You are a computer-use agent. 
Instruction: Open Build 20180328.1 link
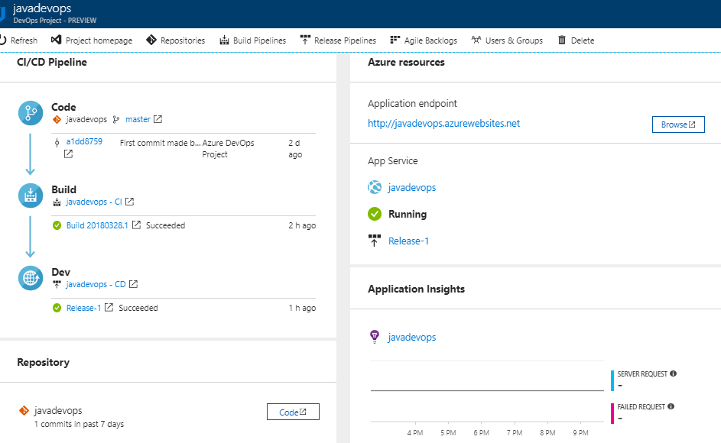coord(97,225)
